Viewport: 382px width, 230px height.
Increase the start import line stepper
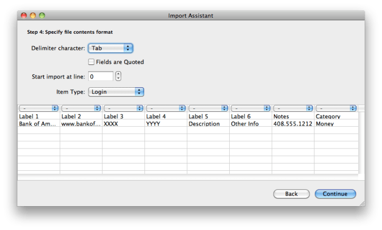point(118,74)
